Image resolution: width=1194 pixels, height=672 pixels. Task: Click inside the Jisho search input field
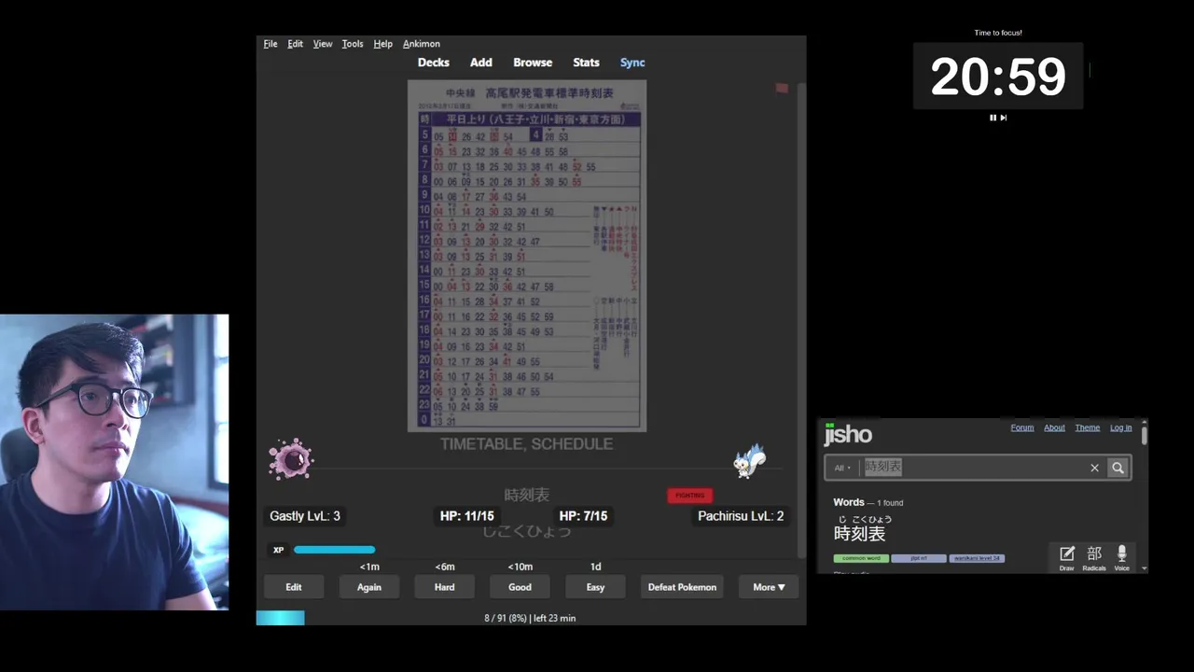[x=970, y=468]
